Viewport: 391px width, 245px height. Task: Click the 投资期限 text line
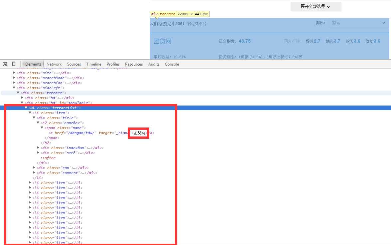click(x=260, y=57)
